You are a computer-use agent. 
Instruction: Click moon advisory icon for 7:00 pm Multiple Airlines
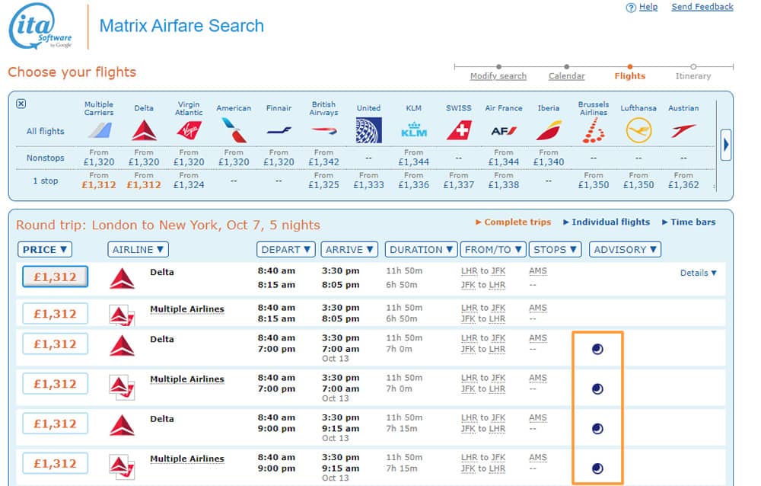tap(597, 388)
